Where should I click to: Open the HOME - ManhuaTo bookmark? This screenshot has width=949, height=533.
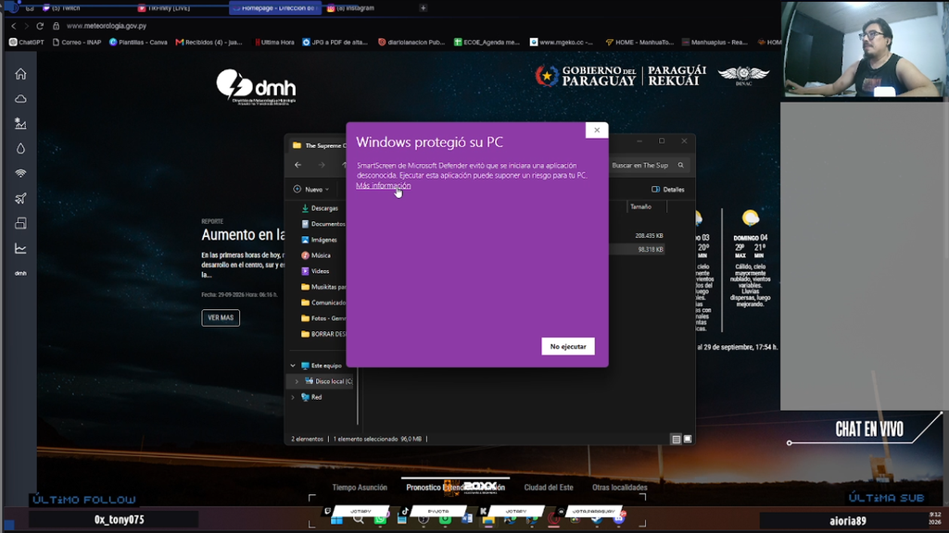[639, 43]
